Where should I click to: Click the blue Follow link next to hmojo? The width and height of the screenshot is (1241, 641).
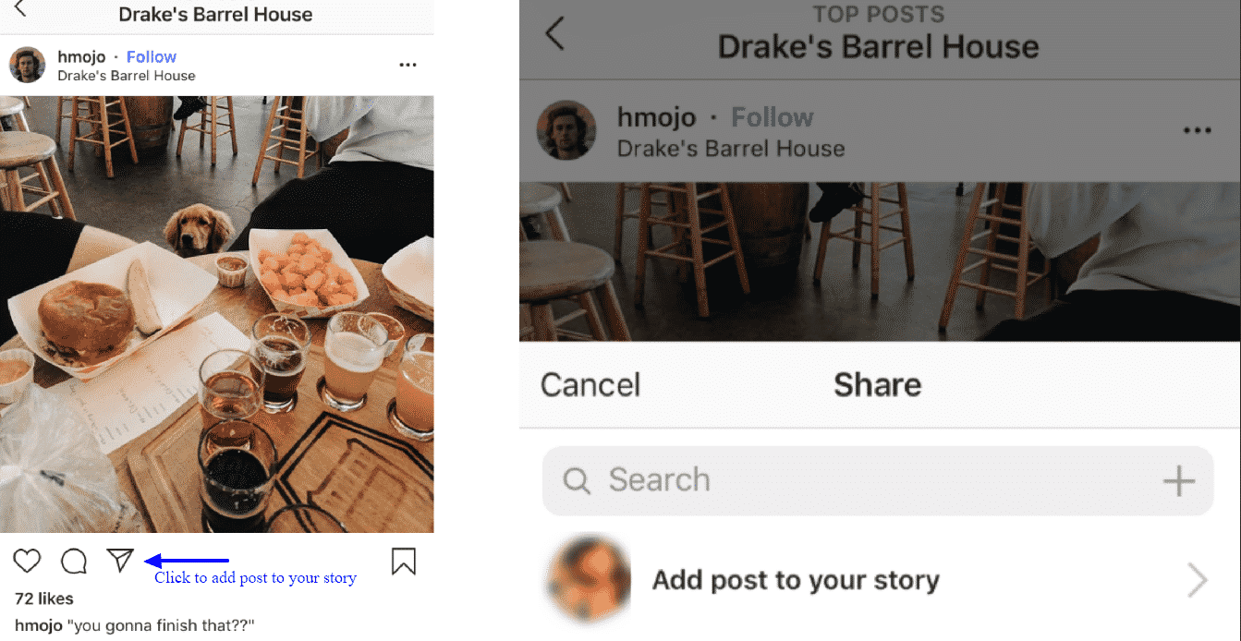click(x=152, y=57)
